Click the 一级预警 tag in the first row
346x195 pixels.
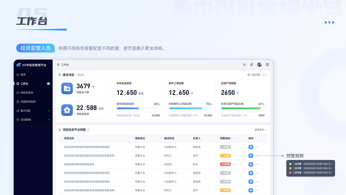point(225,147)
